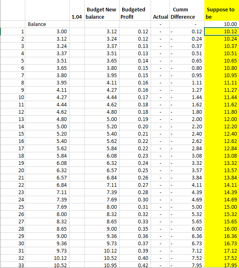Click Suppose to be value 16.73

(222, 244)
